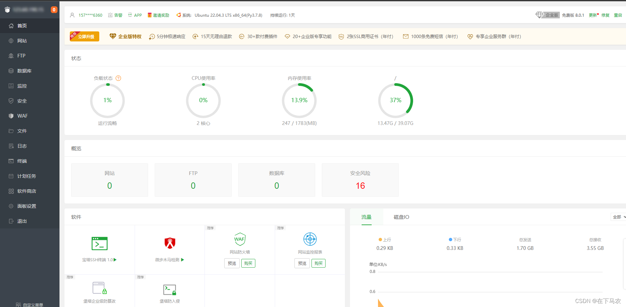Open the 首页 home icon in sidebar
626x307 pixels.
click(11, 26)
